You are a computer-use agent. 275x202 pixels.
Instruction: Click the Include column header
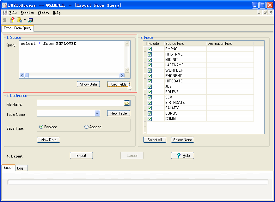click(155, 44)
